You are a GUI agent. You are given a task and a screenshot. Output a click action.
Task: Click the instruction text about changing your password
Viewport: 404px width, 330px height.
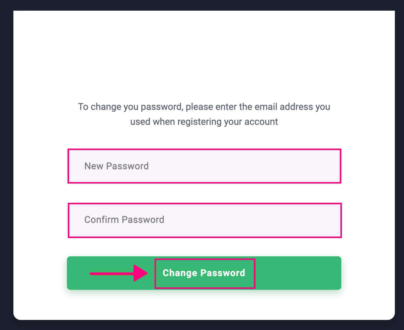tap(204, 114)
